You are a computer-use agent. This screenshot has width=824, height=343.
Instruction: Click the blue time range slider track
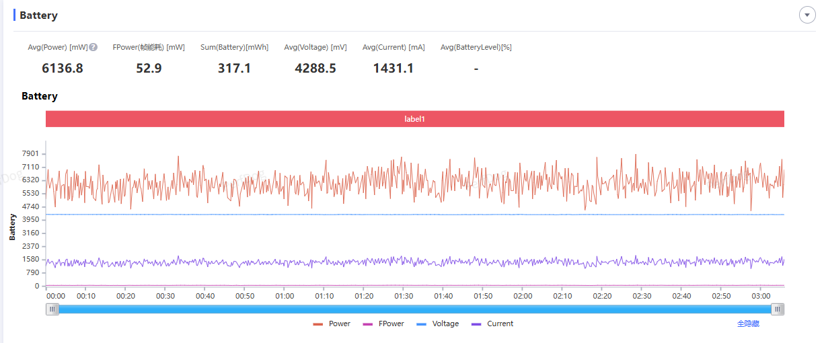coord(414,309)
